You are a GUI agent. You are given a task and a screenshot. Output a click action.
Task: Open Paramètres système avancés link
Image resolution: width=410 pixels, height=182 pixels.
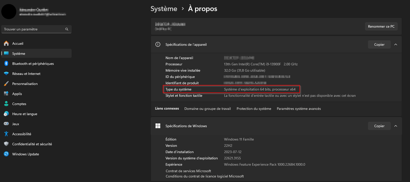[x=299, y=109]
